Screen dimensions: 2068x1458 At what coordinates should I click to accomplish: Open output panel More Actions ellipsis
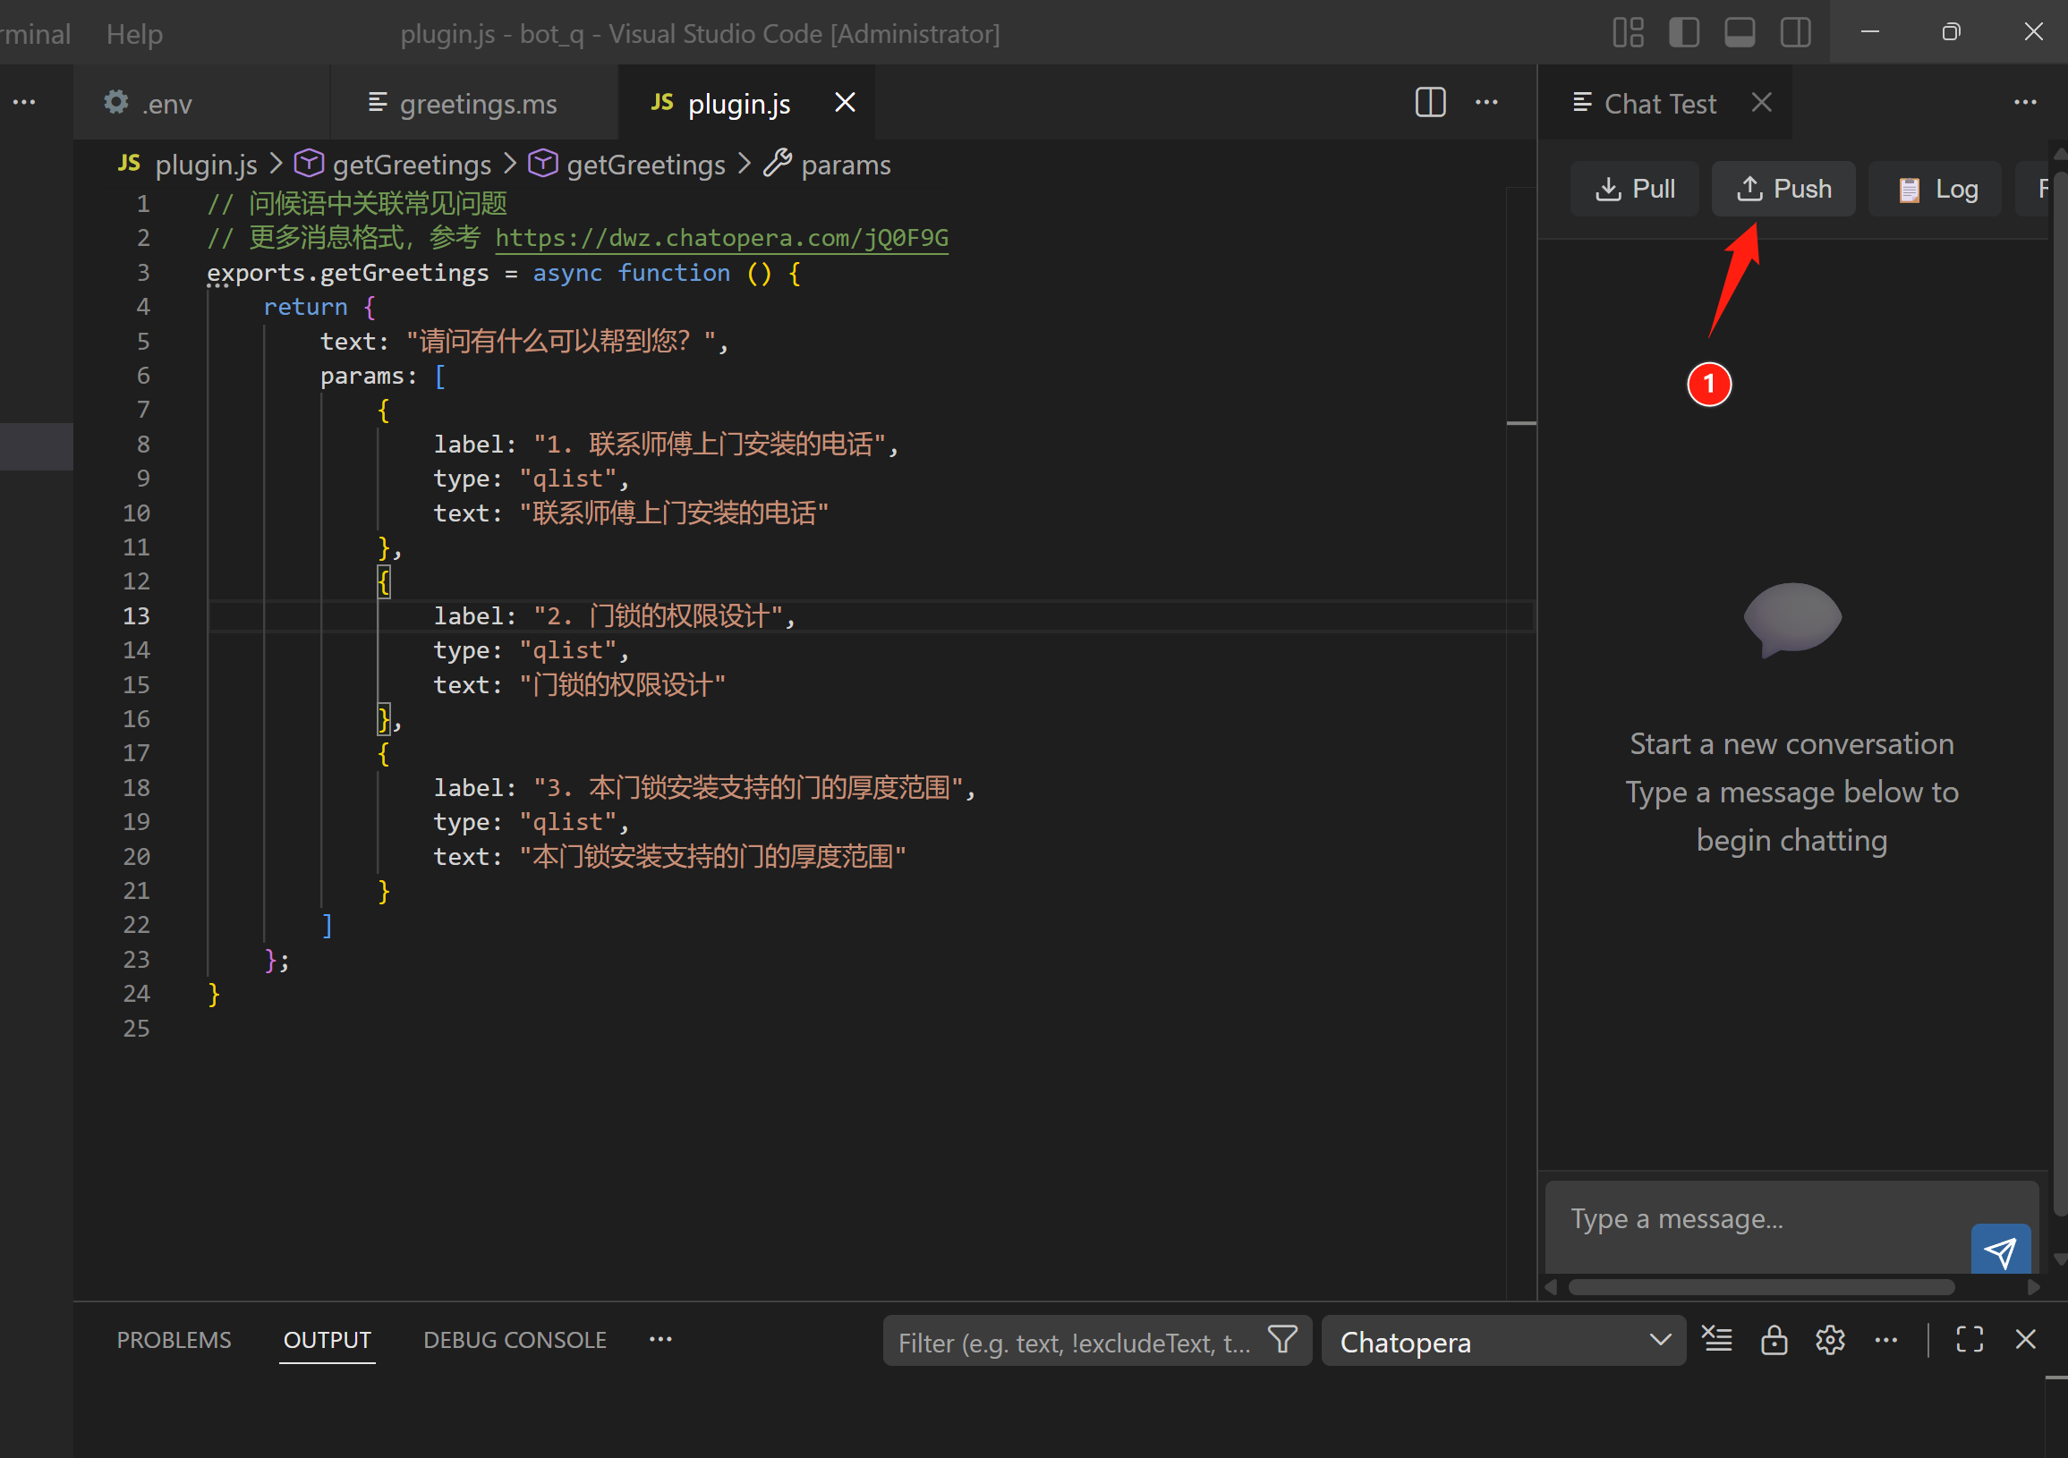(x=1885, y=1340)
